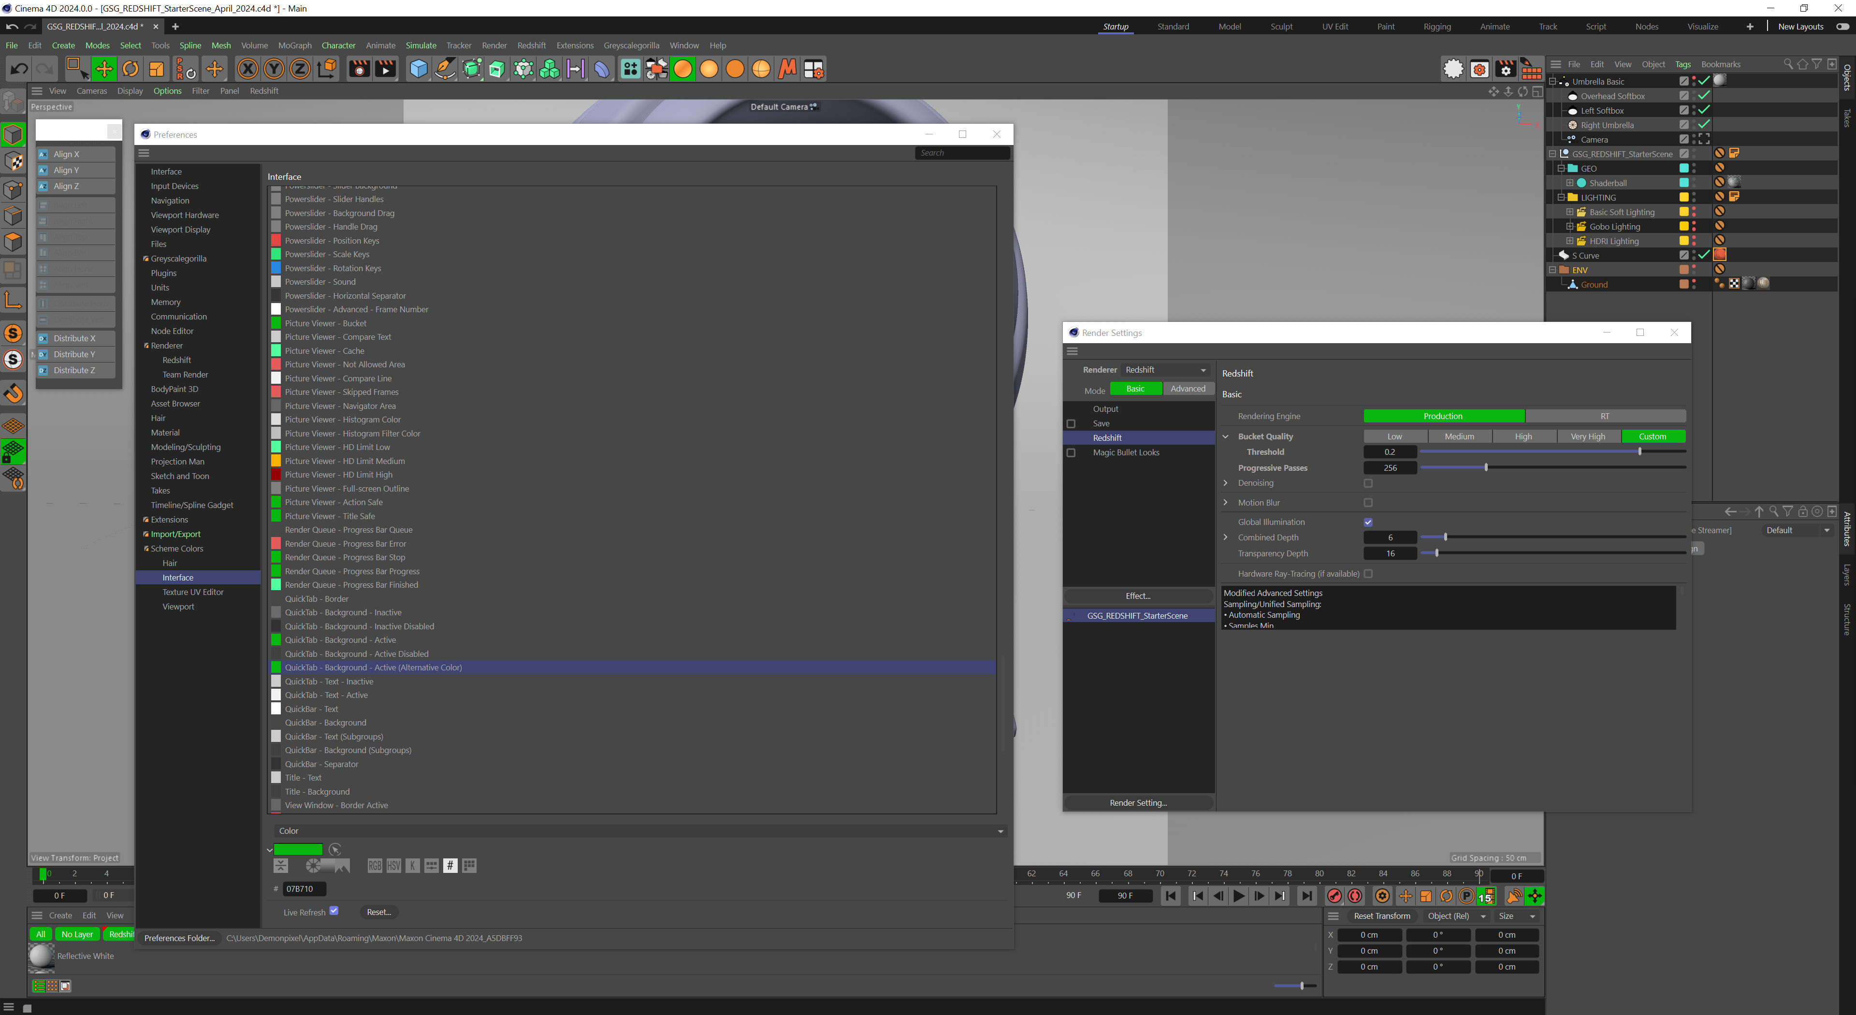Viewport: 1856px width, 1015px height.
Task: Enable Hardware Ray-Tracing checkbox
Action: point(1368,574)
